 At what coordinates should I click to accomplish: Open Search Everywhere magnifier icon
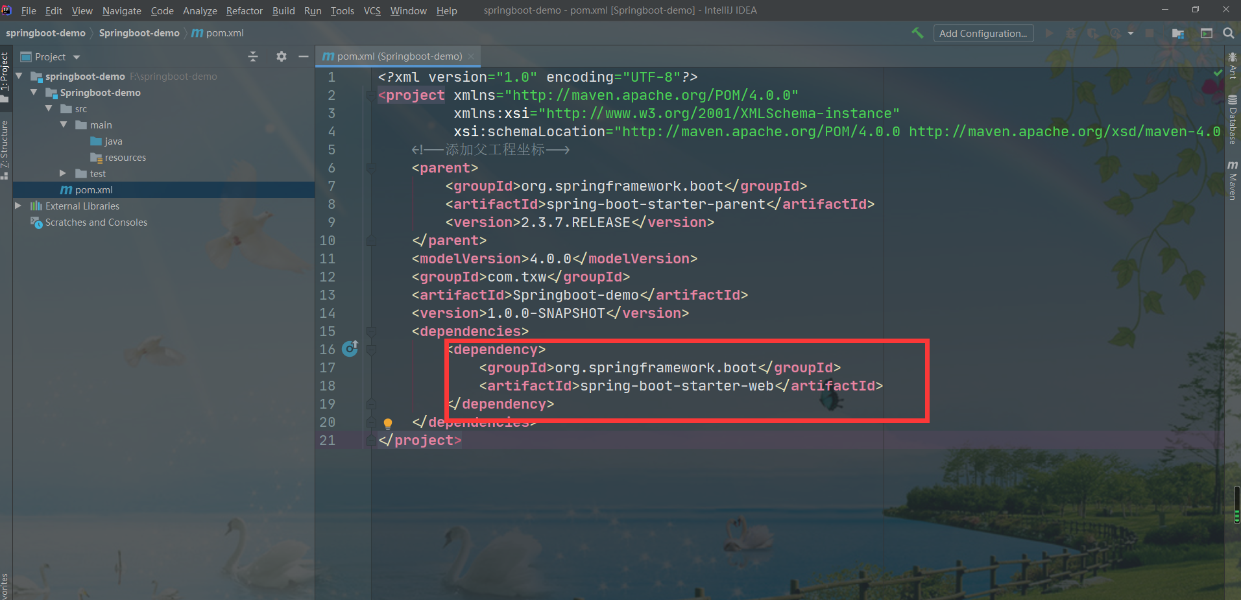point(1229,33)
